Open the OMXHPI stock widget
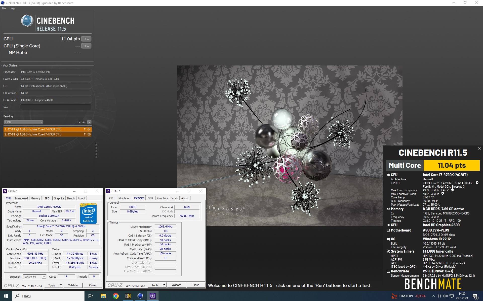This screenshot has height=301, width=483. click(409, 296)
